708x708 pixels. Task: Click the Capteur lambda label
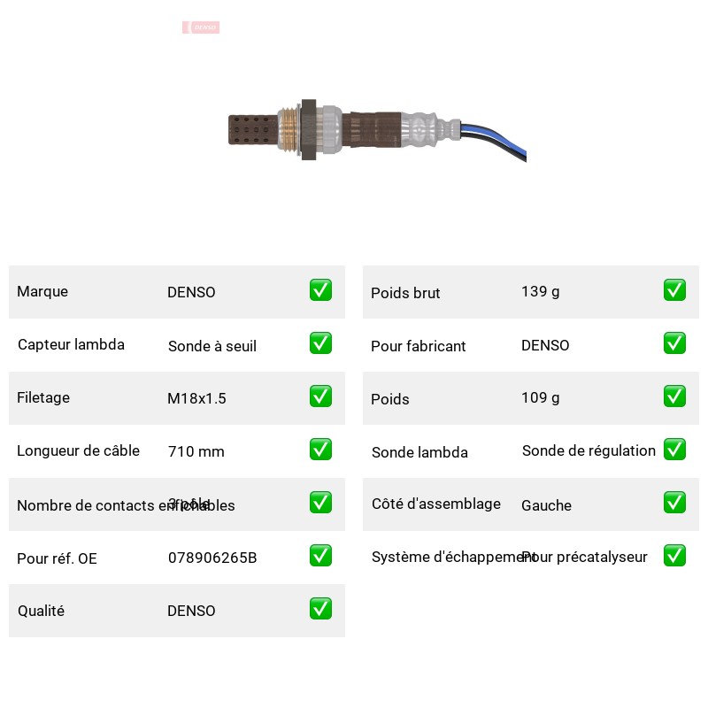tap(71, 344)
